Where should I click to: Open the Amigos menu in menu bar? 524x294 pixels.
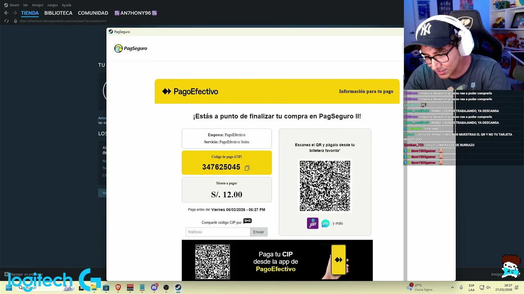click(38, 5)
